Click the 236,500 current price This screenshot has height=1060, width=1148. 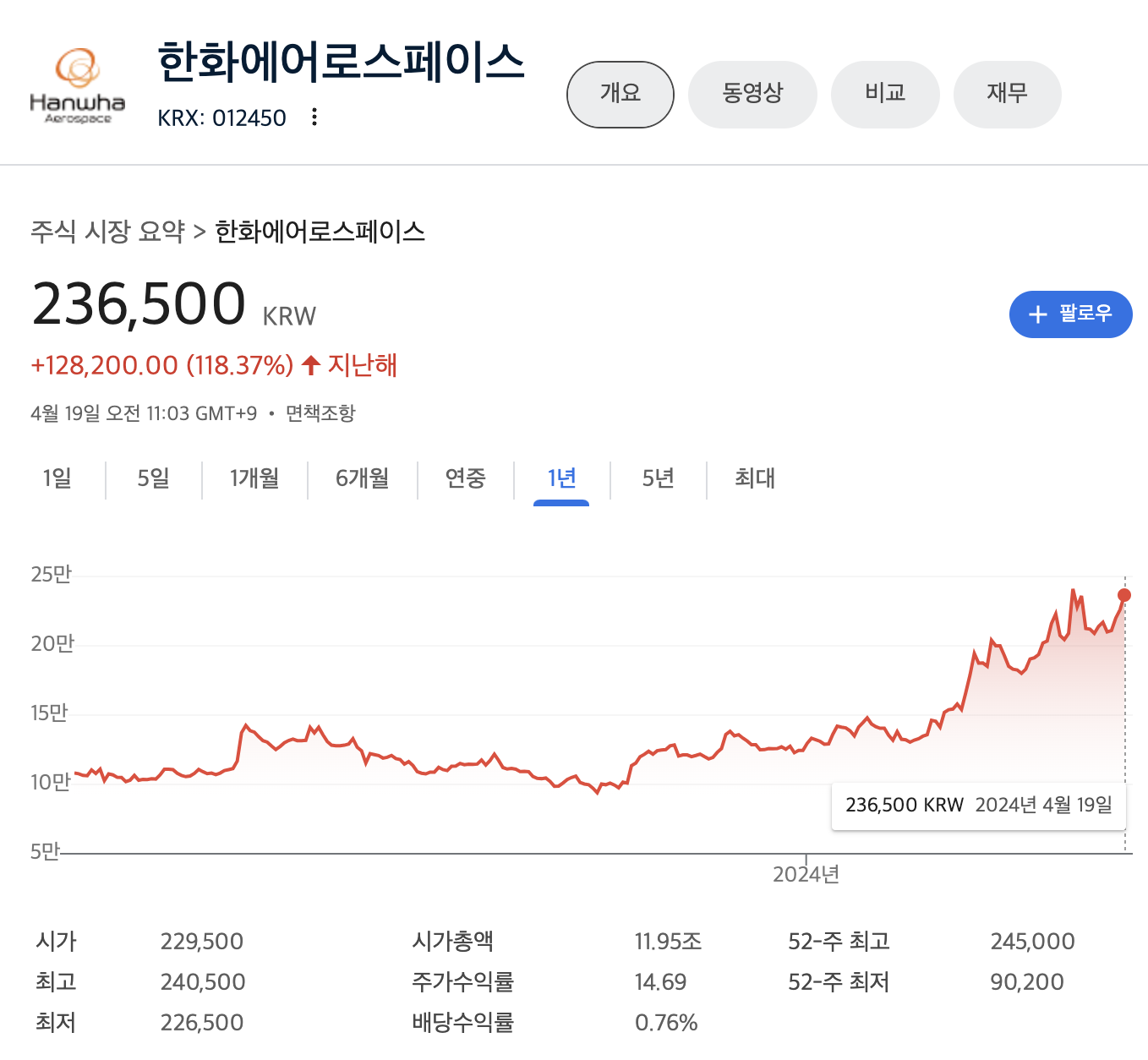point(139,303)
